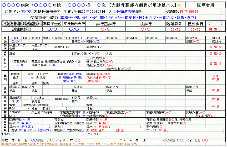Image resolution: width=227 pixels, height=147 pixels.
Task: Click the 医療者用 label box
Action: point(205,5)
